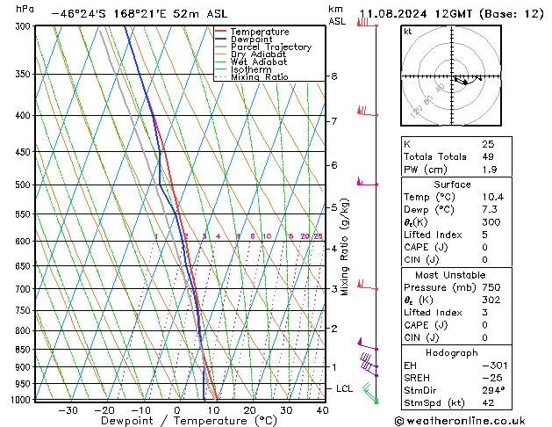Screen dimensions: 552x427
Task: Click the date 11.08.2024 12GMT header
Action: (415, 14)
